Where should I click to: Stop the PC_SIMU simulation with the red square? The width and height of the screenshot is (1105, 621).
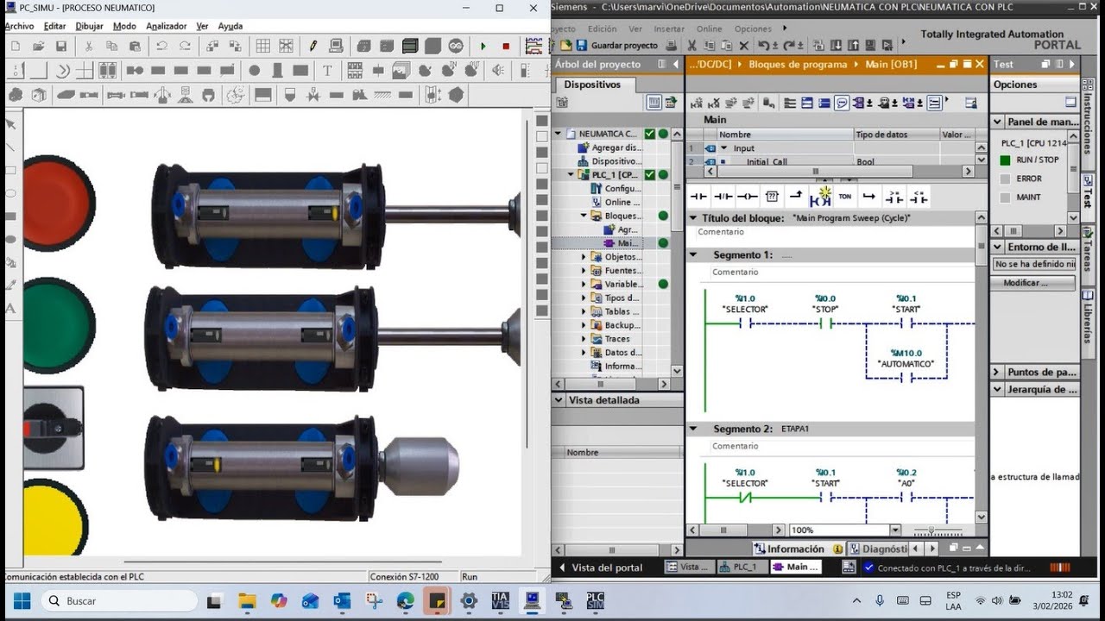pos(506,46)
